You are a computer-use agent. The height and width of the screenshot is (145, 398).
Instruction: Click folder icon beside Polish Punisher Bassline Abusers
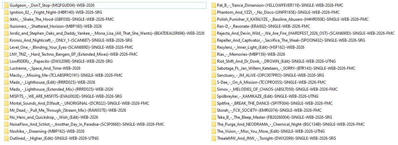214,19
